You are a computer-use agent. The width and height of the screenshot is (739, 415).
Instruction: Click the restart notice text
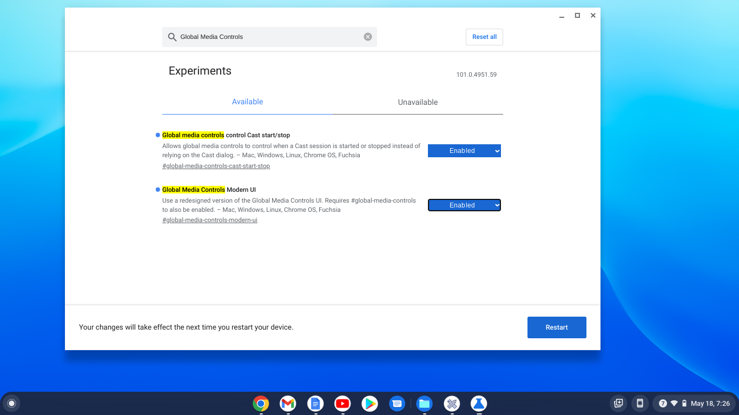186,327
